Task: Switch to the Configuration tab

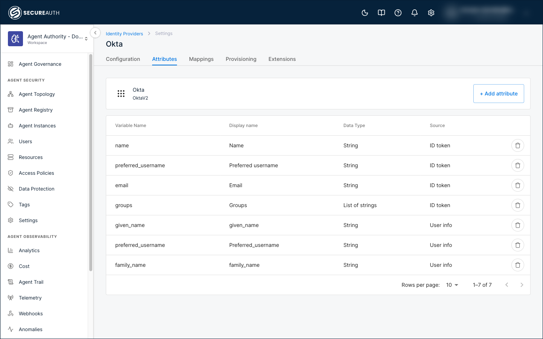Action: [123, 59]
